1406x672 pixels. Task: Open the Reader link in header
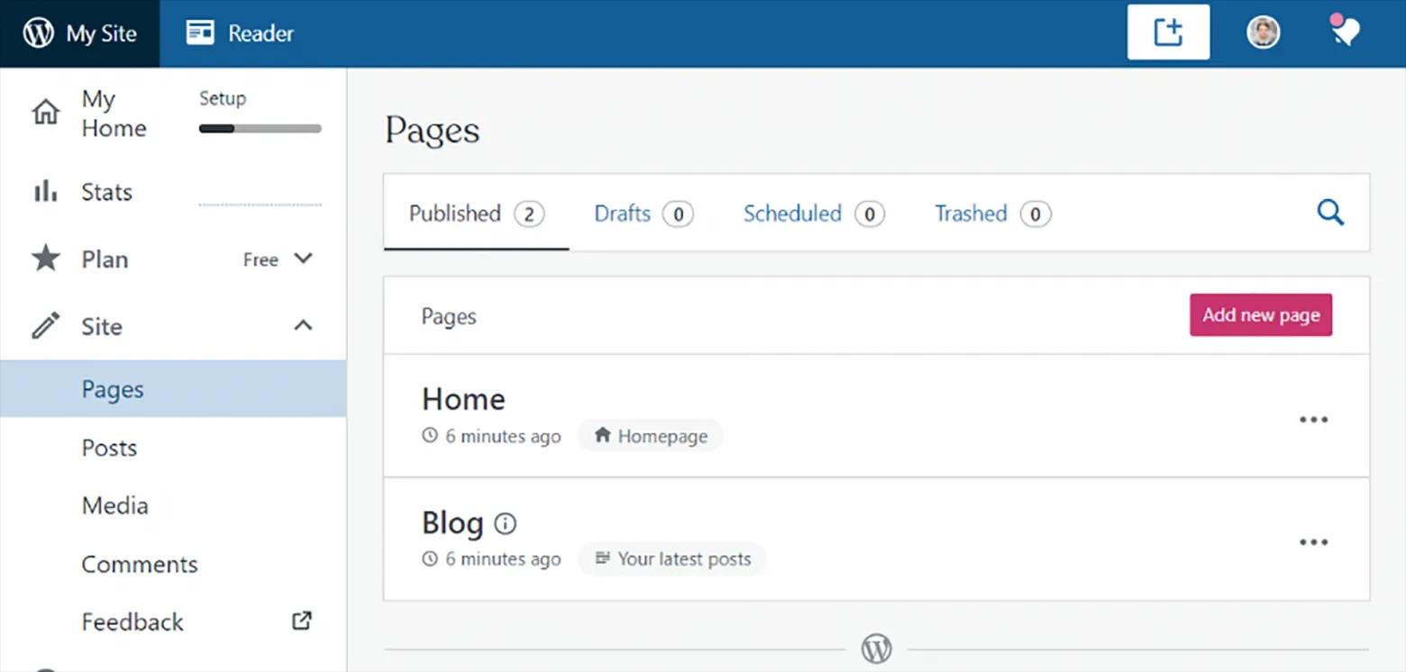click(241, 33)
